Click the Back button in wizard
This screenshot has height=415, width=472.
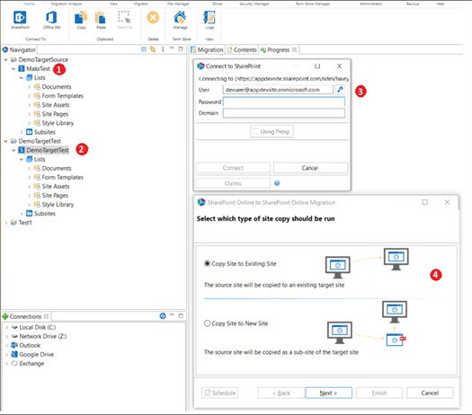[x=281, y=393]
